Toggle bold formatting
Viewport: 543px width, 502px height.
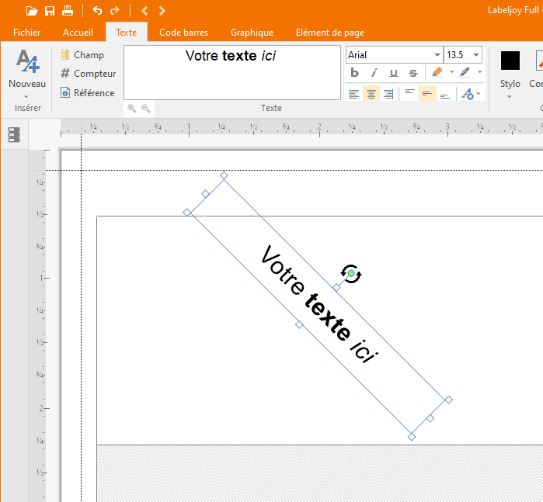pos(355,73)
